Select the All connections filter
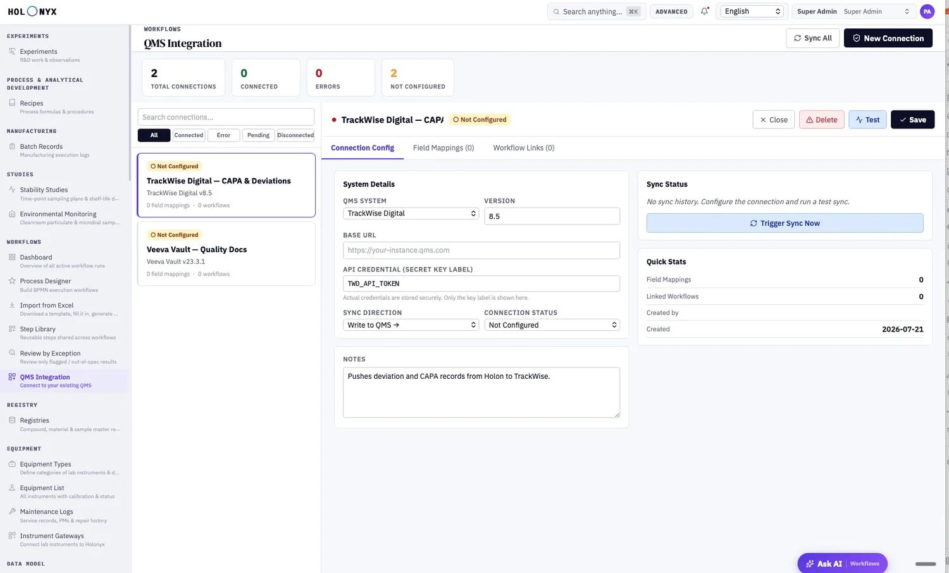The width and height of the screenshot is (949, 573). (154, 135)
